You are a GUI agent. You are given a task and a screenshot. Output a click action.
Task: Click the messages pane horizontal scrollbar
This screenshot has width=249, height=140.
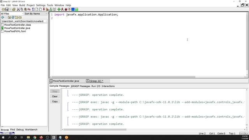pos(95,129)
